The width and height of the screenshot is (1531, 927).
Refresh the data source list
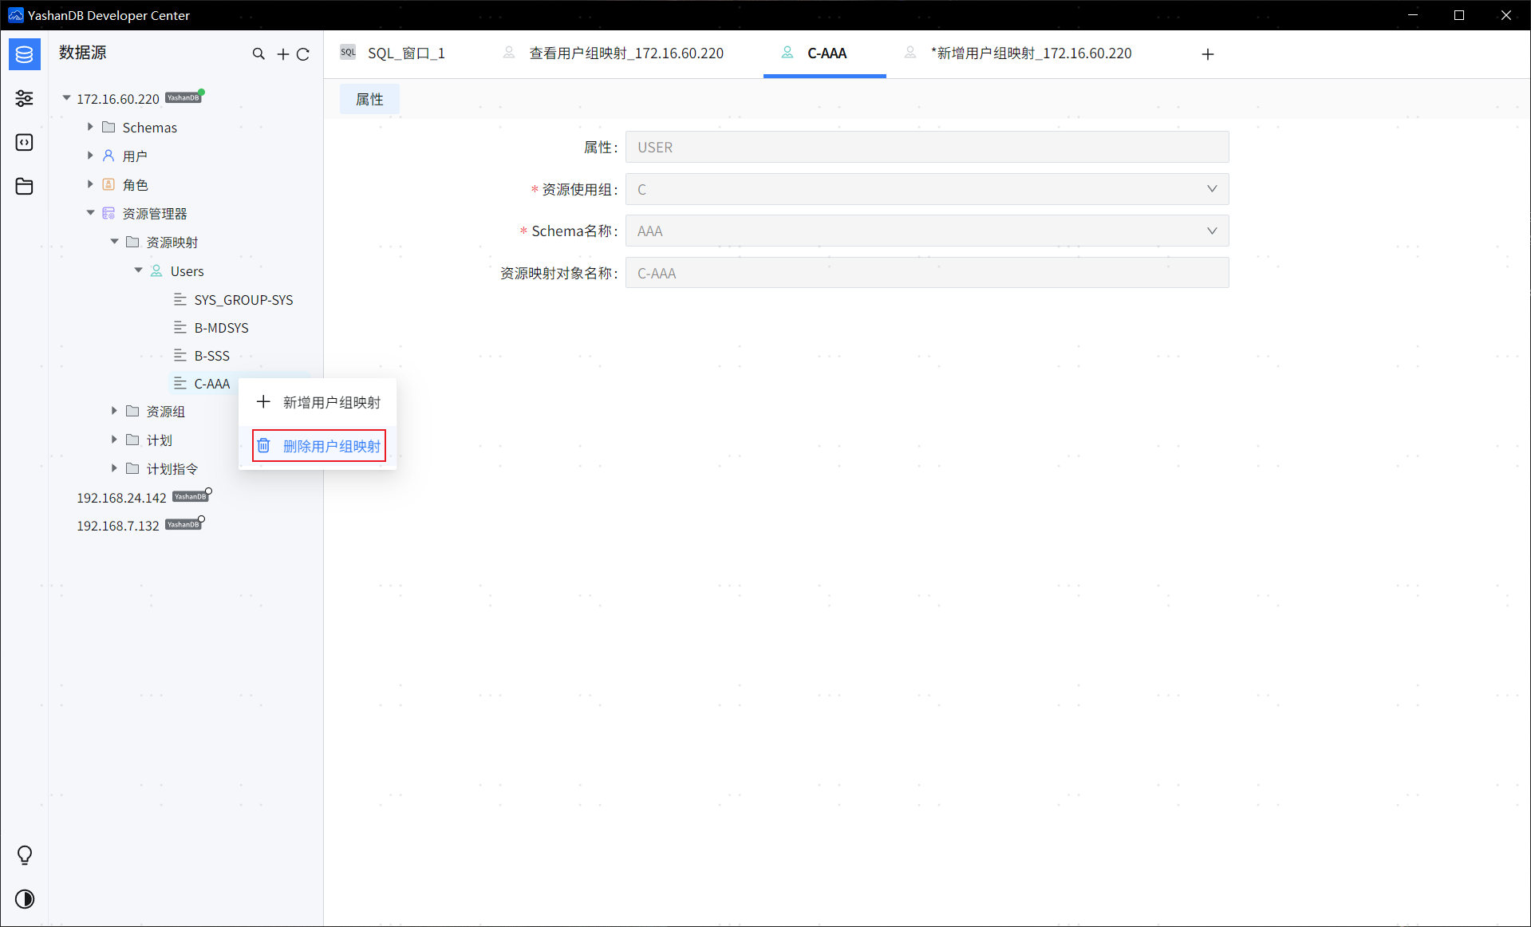[303, 53]
